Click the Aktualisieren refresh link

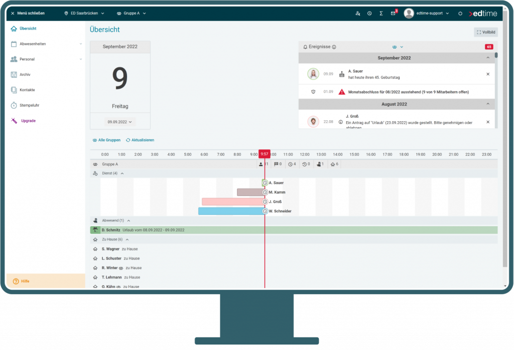(140, 140)
